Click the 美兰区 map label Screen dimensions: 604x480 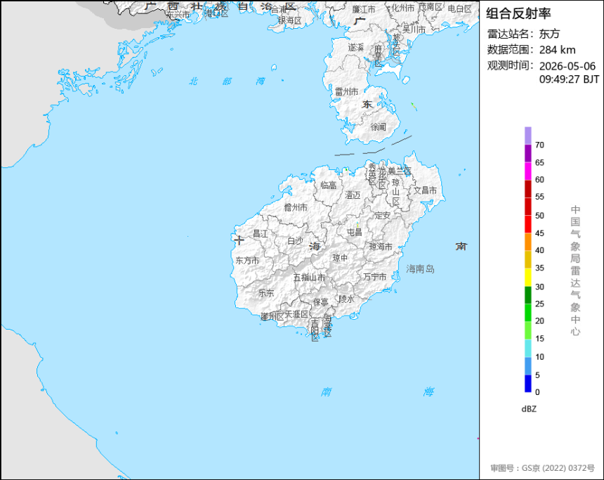click(x=399, y=171)
